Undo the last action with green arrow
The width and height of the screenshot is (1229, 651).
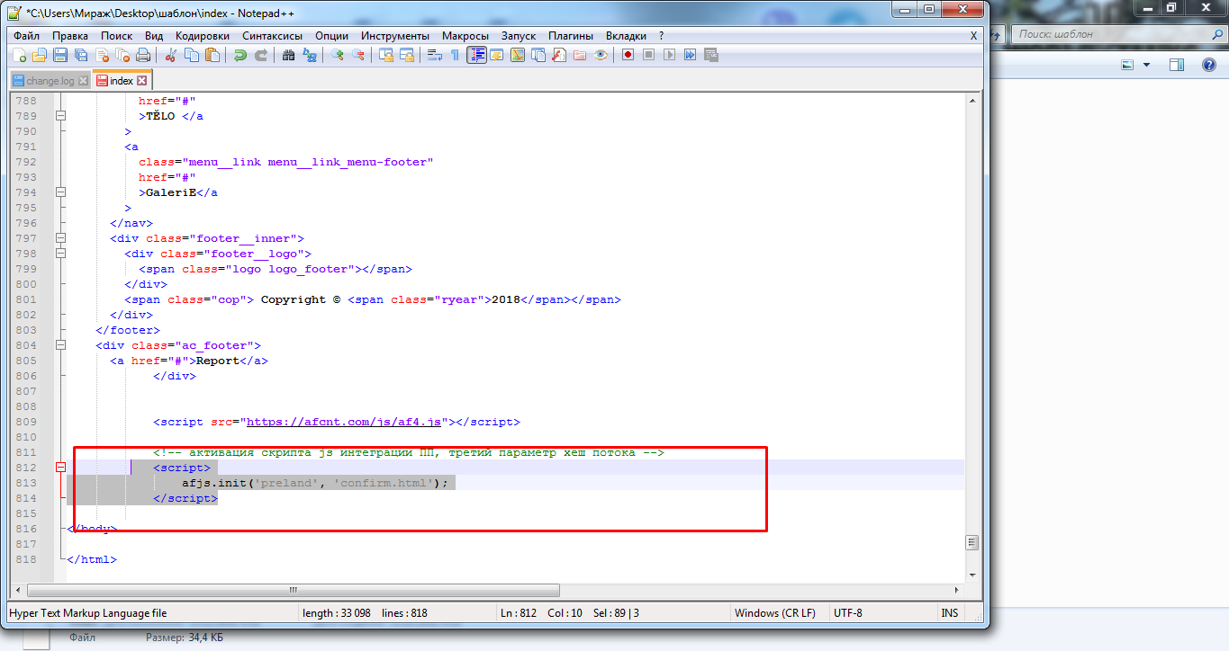click(x=239, y=55)
